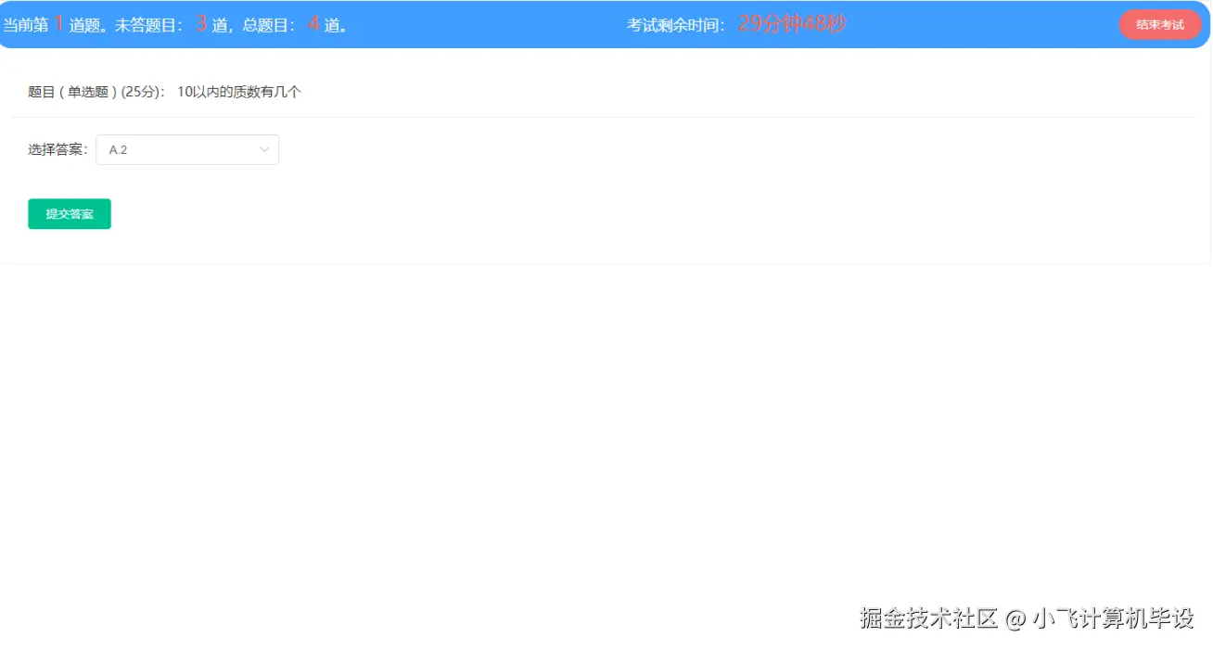The image size is (1213, 650).
Task: Click the 当前第 1 道题 text
Action: (x=53, y=25)
